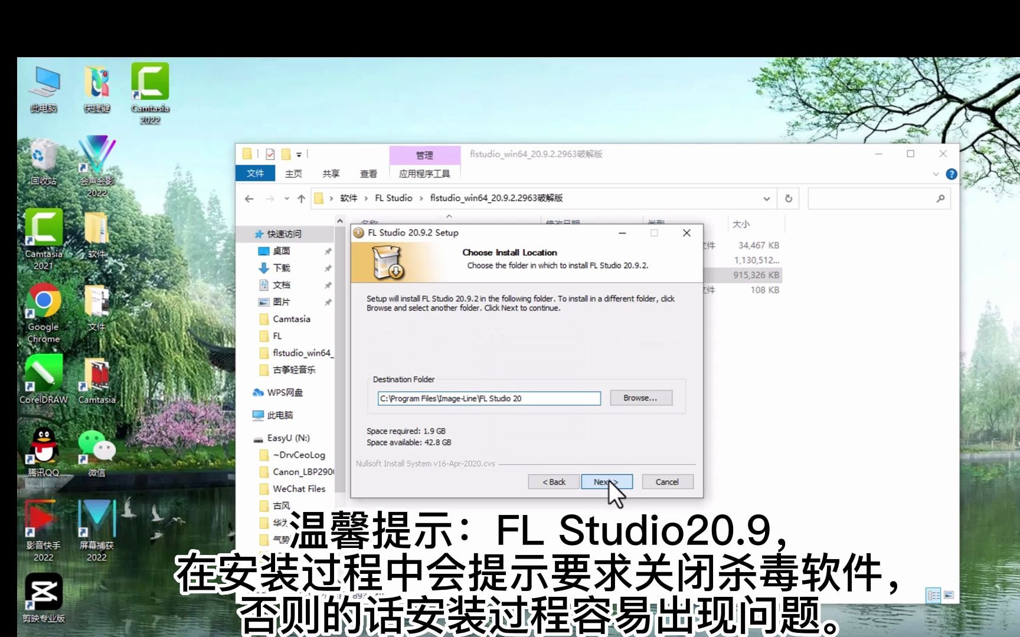
Task: Open recent locations dropdown arrow
Action: point(286,199)
